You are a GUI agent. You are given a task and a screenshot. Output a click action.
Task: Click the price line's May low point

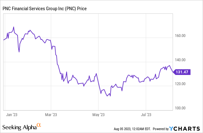(x=110, y=96)
